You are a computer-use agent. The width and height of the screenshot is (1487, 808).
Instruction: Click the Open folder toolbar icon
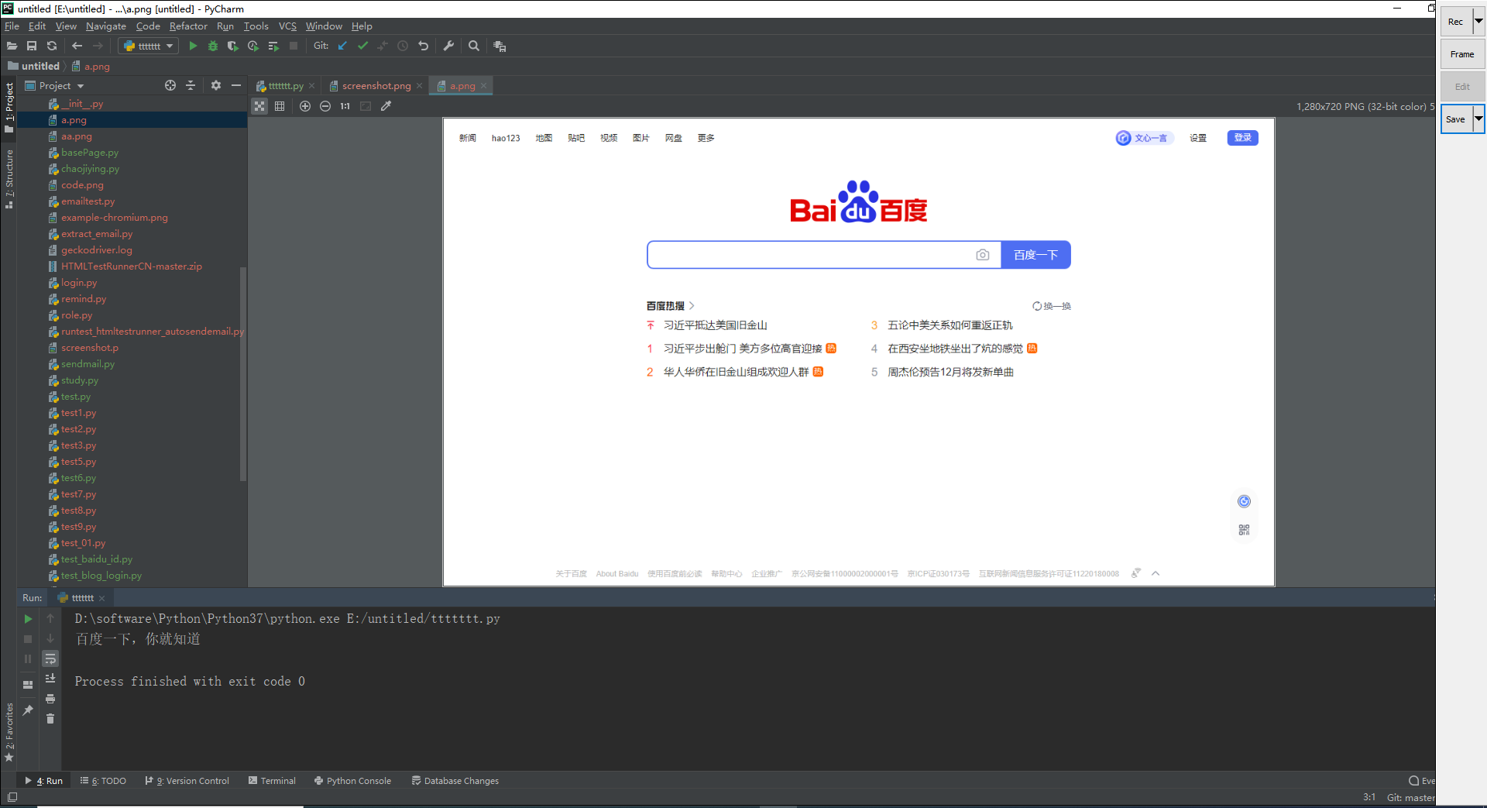(x=12, y=46)
